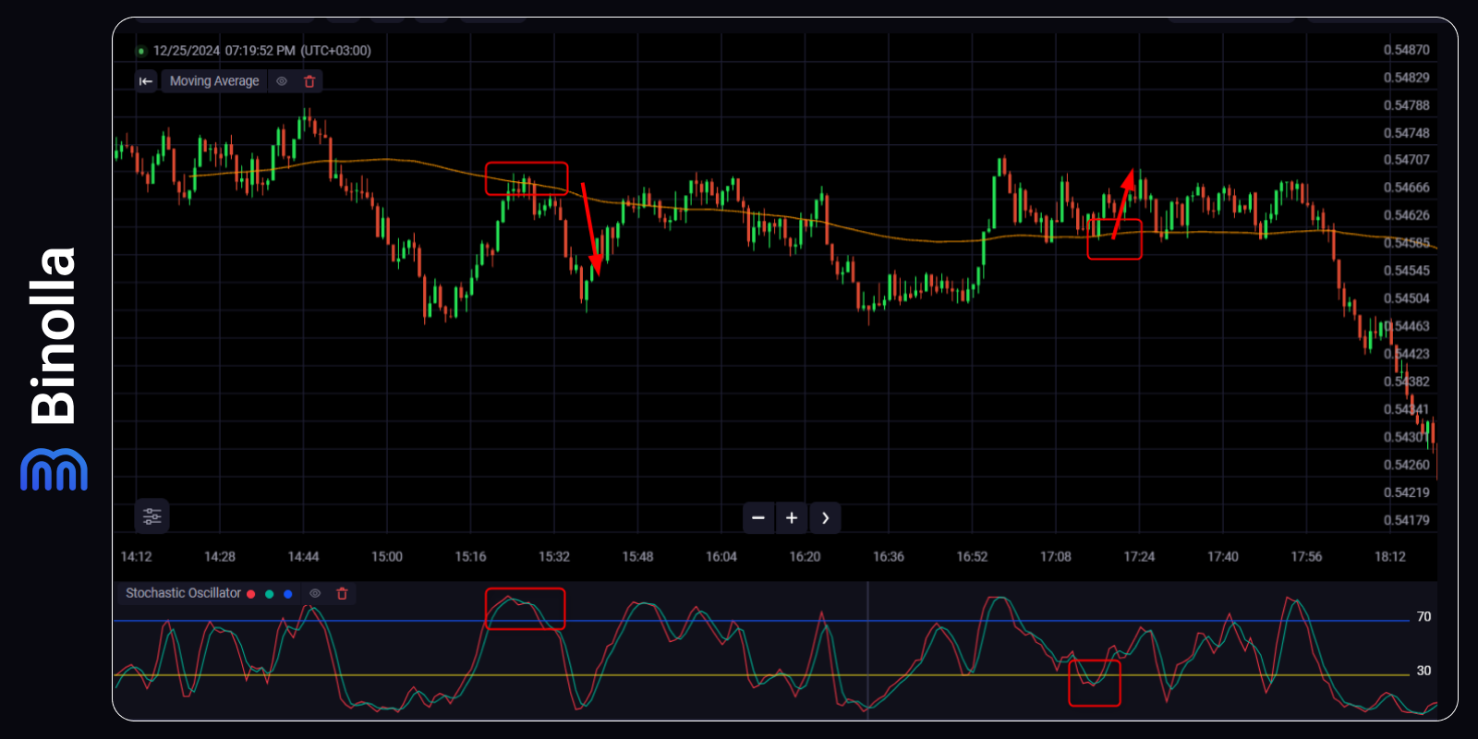This screenshot has width=1478, height=739.
Task: Click the 30 oversold level label
Action: 1423,671
